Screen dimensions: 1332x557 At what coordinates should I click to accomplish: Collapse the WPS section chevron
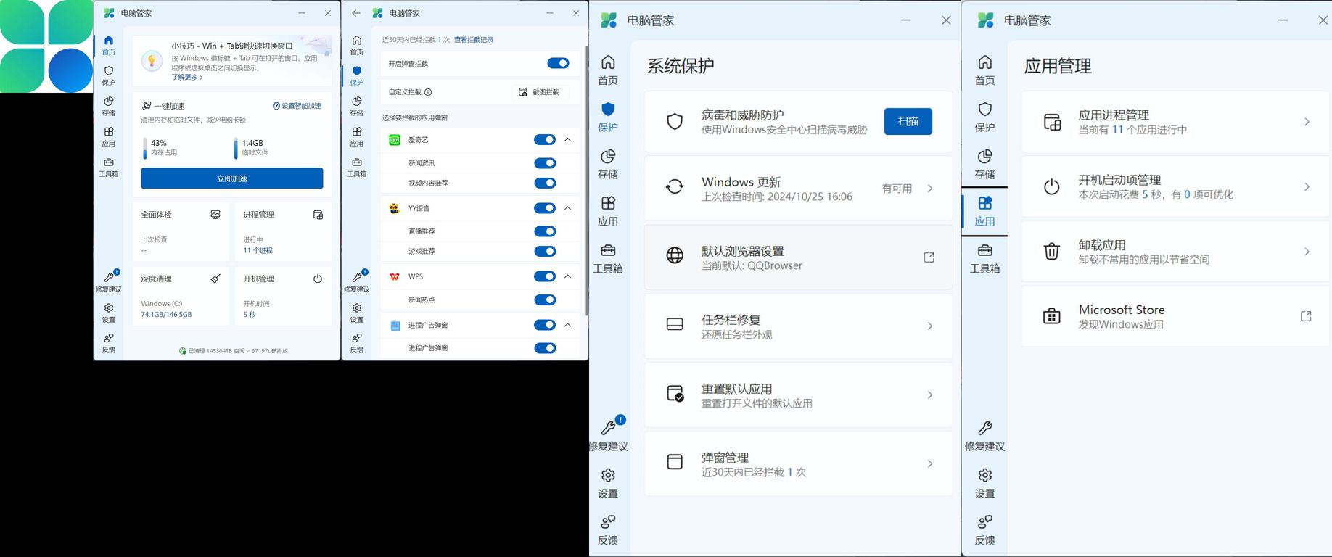click(568, 276)
